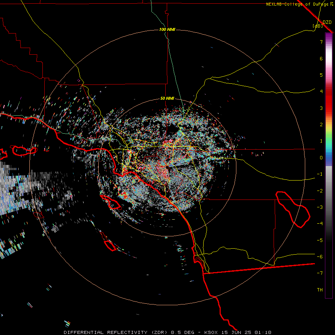The image size is (335, 335).
Task: Click the '100 NMI' range ring label
Action: tap(167, 29)
